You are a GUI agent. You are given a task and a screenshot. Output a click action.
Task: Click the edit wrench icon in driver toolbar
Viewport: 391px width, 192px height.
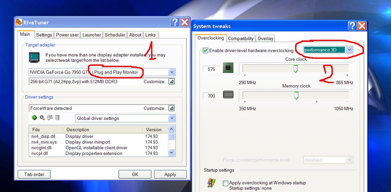point(50,118)
